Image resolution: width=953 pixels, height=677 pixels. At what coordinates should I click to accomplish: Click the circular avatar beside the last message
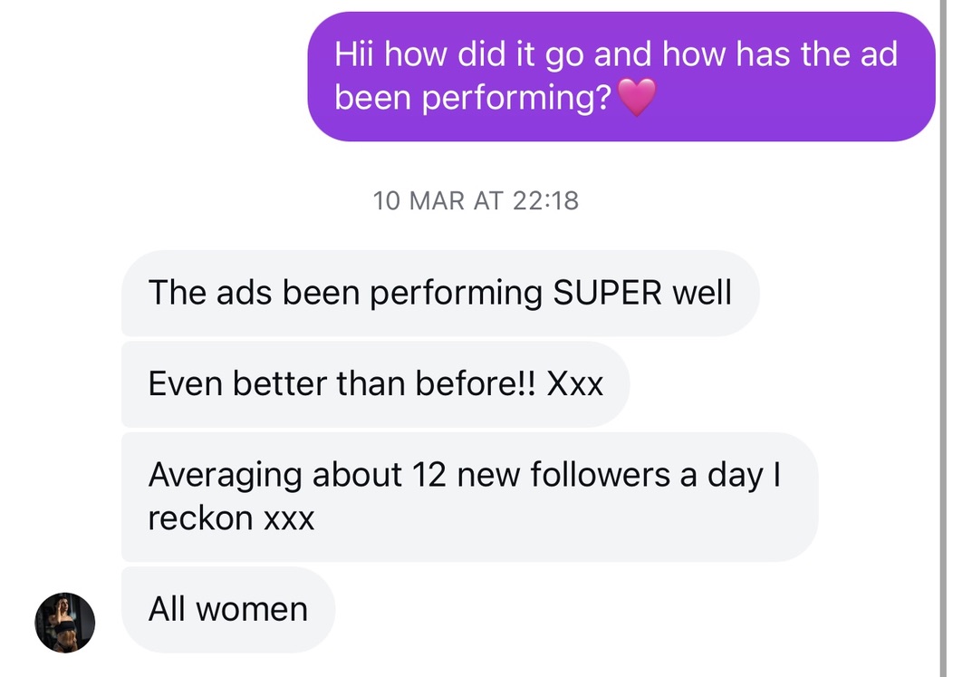coord(63,622)
